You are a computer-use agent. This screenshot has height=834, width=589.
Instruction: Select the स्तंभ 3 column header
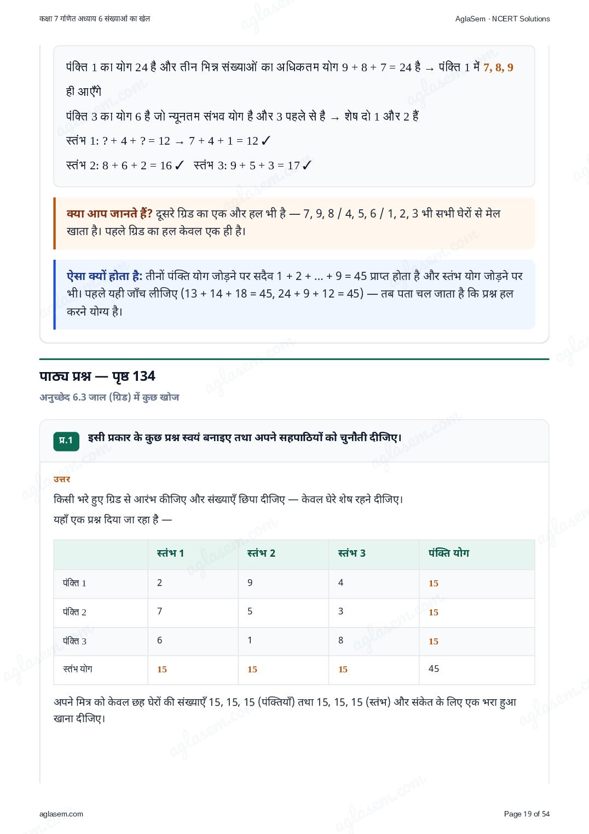click(x=351, y=553)
